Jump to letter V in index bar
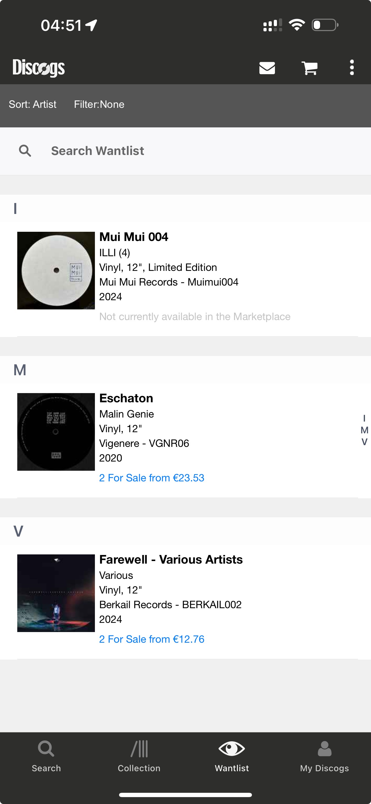The width and height of the screenshot is (371, 804). [364, 442]
